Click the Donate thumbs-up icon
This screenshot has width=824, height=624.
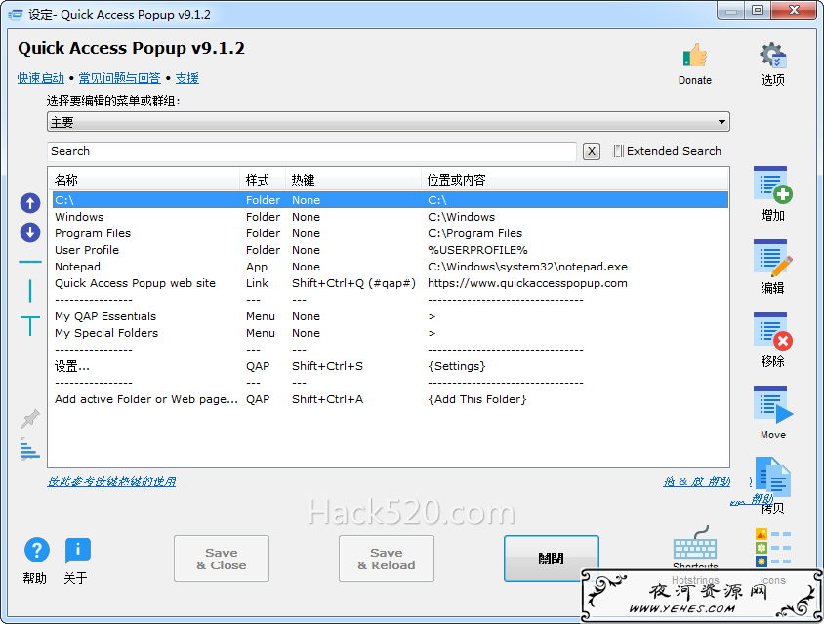tap(694, 56)
